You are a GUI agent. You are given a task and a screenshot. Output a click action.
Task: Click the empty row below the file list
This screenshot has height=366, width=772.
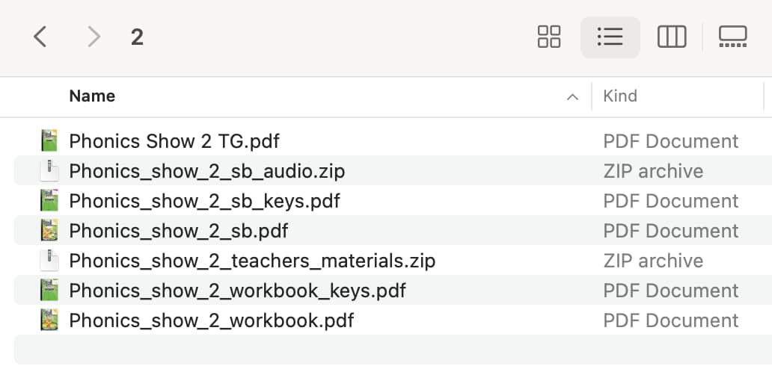(x=393, y=350)
